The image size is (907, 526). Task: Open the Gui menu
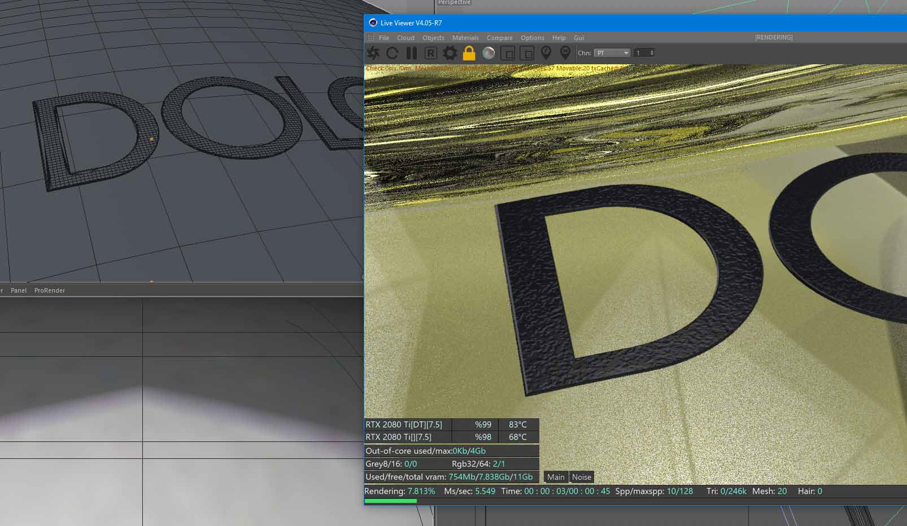pyautogui.click(x=579, y=38)
